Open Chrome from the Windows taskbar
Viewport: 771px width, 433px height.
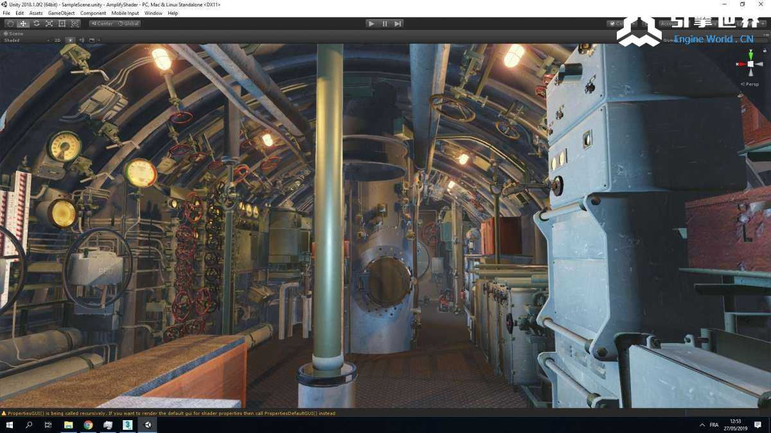(88, 425)
